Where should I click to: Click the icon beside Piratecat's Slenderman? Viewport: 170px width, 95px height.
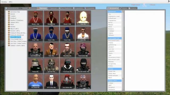click(9, 35)
